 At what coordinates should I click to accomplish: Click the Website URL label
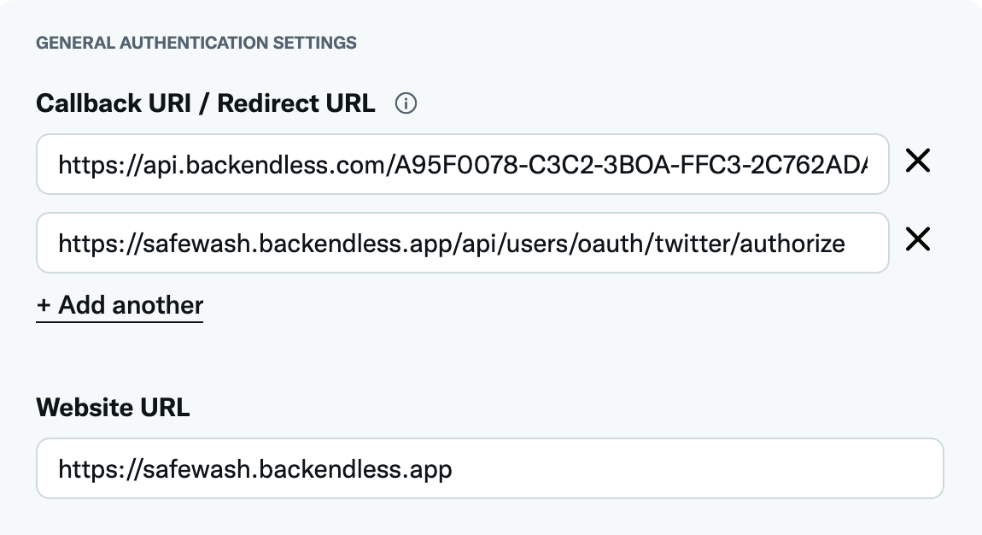point(113,408)
